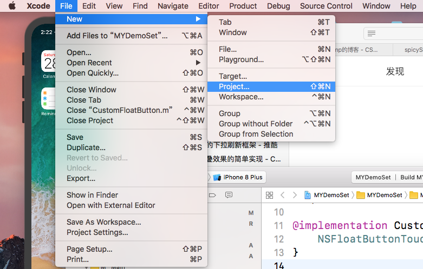Create a new Window from submenu
This screenshot has height=269, width=423.
[271, 32]
